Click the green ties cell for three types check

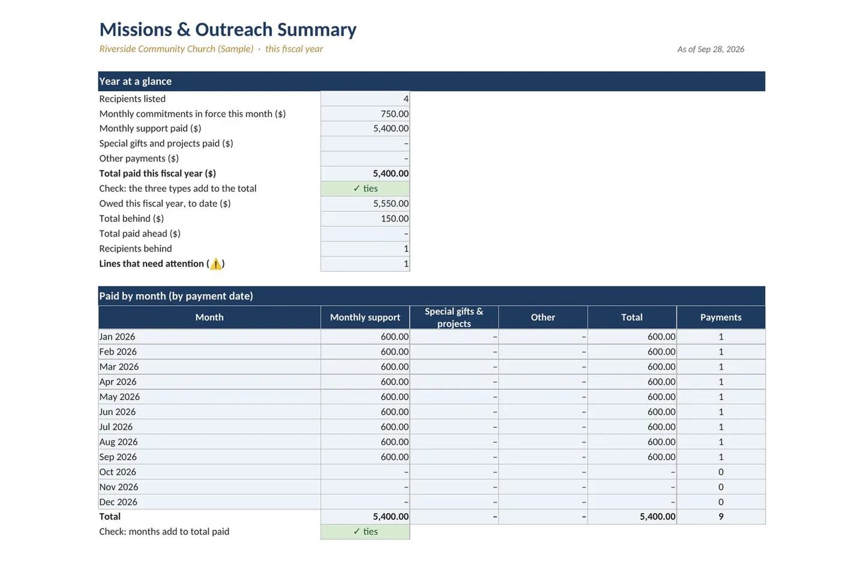coord(365,188)
